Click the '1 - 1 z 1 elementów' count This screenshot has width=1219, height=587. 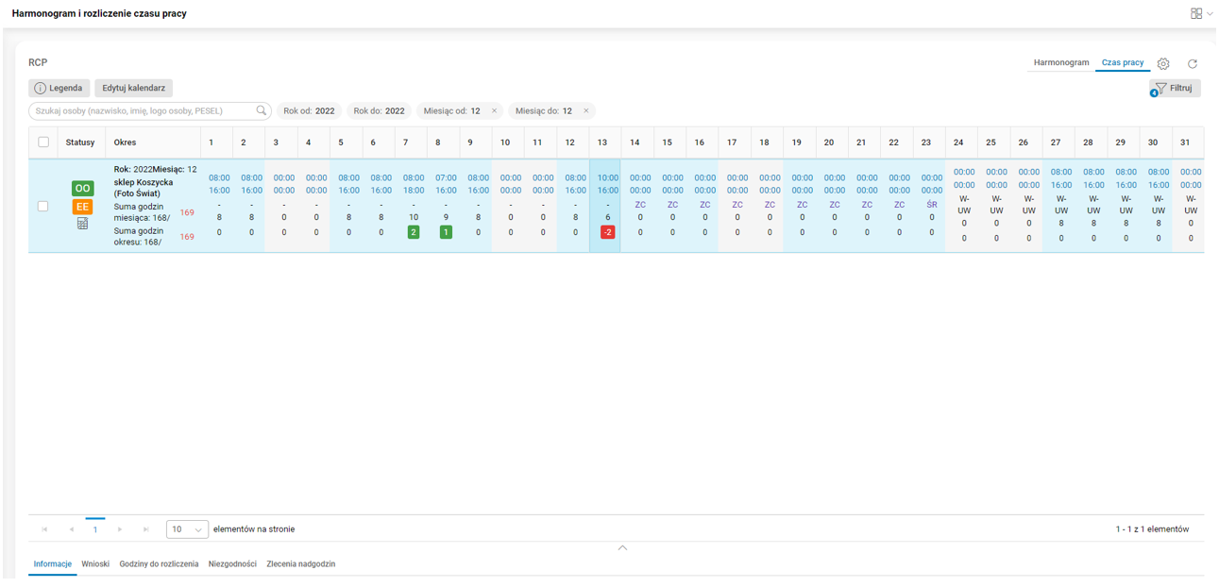[x=1152, y=529]
